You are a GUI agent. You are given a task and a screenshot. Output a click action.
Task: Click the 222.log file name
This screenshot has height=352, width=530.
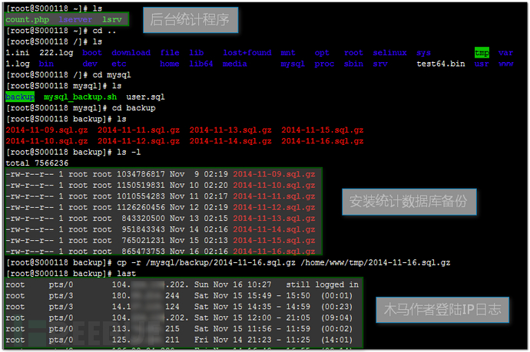tap(56, 53)
